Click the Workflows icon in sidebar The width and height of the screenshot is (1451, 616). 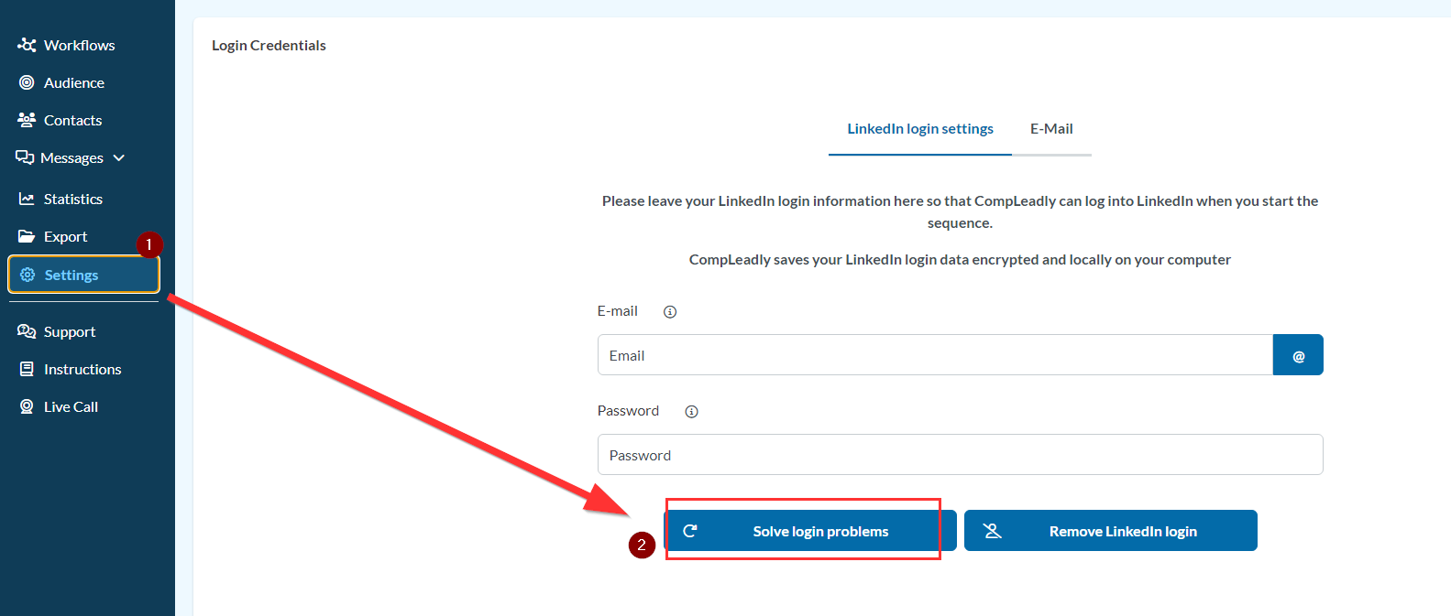[27, 45]
